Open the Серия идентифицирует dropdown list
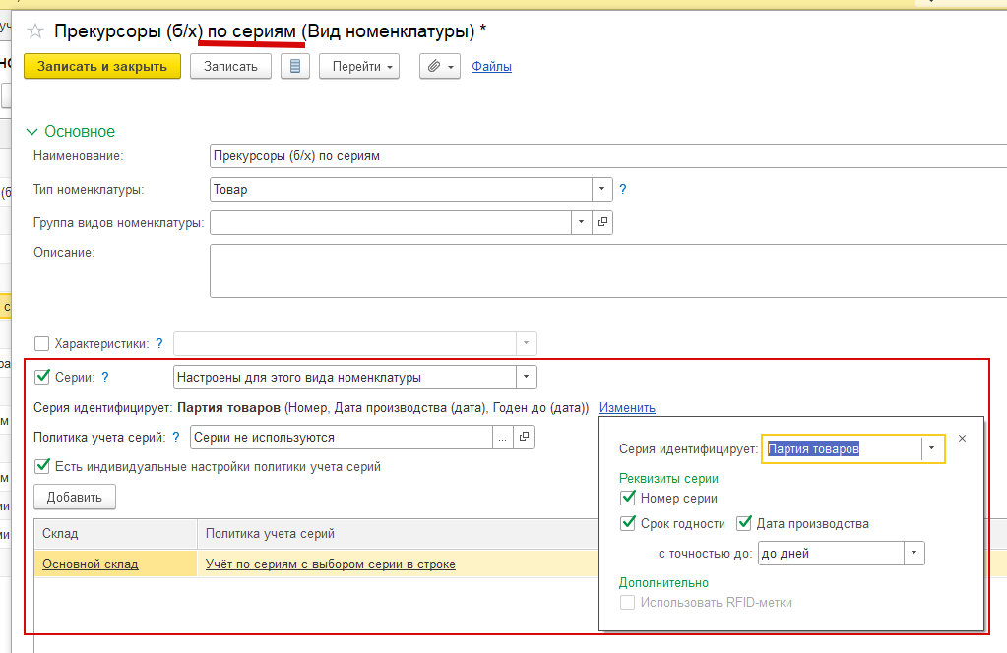This screenshot has width=1007, height=653. click(933, 449)
